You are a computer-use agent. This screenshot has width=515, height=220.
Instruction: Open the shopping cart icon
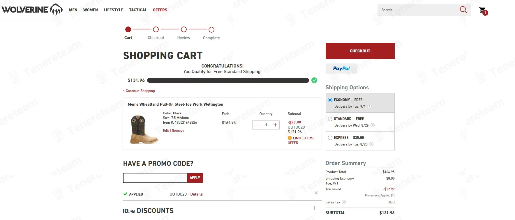pos(483,11)
